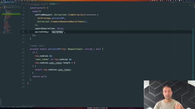Screen dimensions: 195x109
Task: Open the Apple menu in the menu bar
Action: tap(1, 1)
